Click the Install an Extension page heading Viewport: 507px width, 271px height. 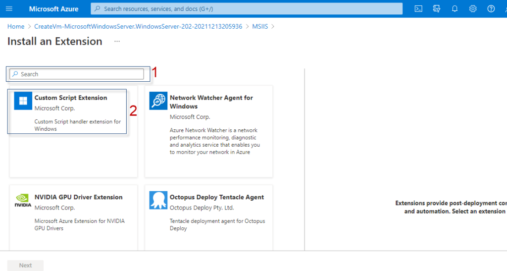coord(54,42)
